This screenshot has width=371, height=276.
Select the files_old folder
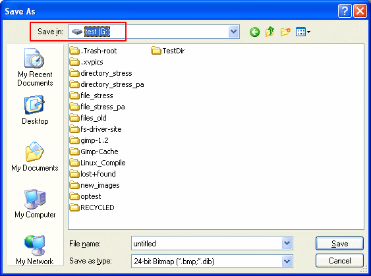pyautogui.click(x=88, y=118)
